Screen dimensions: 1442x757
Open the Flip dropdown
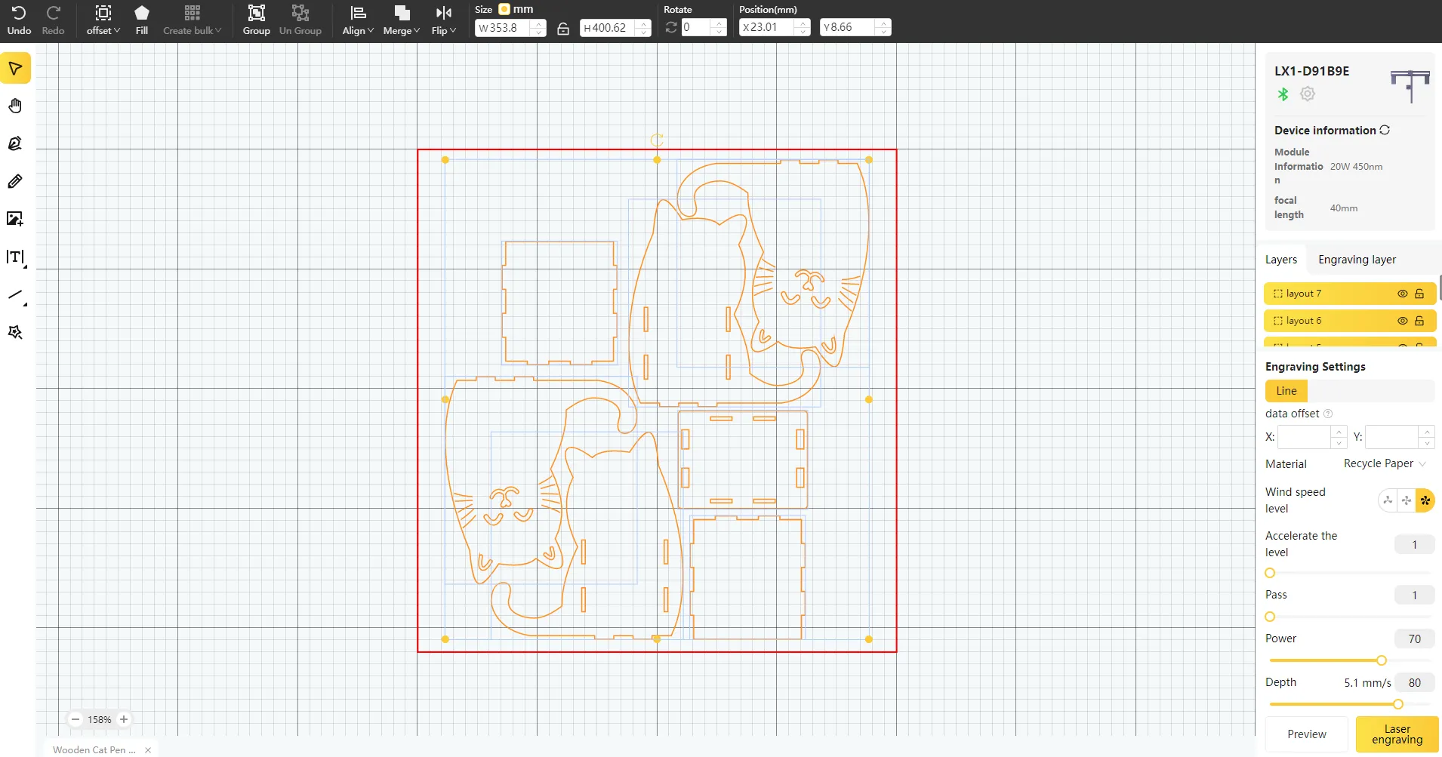click(x=444, y=20)
